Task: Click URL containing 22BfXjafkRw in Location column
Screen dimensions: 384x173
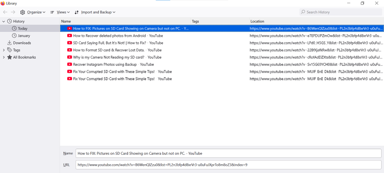Action: coord(316,50)
